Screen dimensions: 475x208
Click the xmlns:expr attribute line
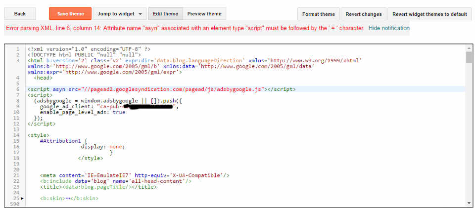point(104,72)
